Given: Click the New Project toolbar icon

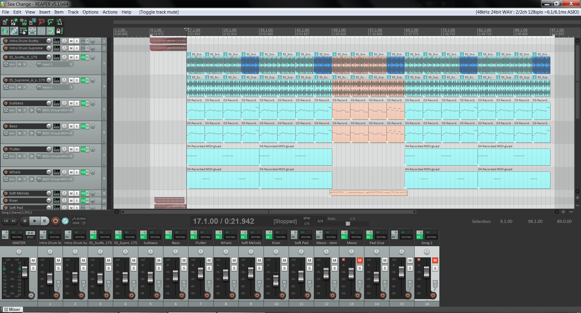Looking at the screenshot, I should 5,22.
